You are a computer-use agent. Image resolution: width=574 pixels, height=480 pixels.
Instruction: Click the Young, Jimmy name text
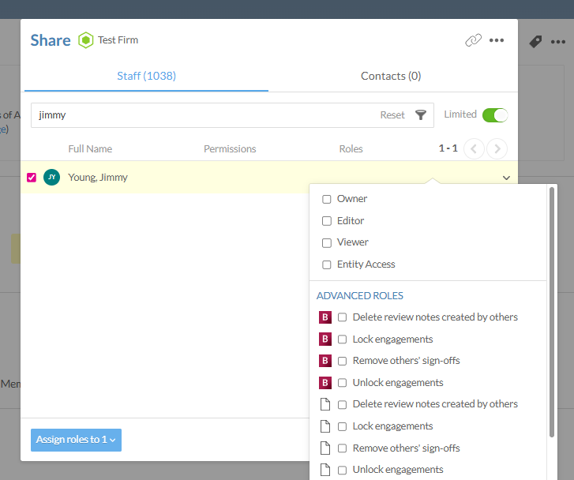pyautogui.click(x=98, y=177)
